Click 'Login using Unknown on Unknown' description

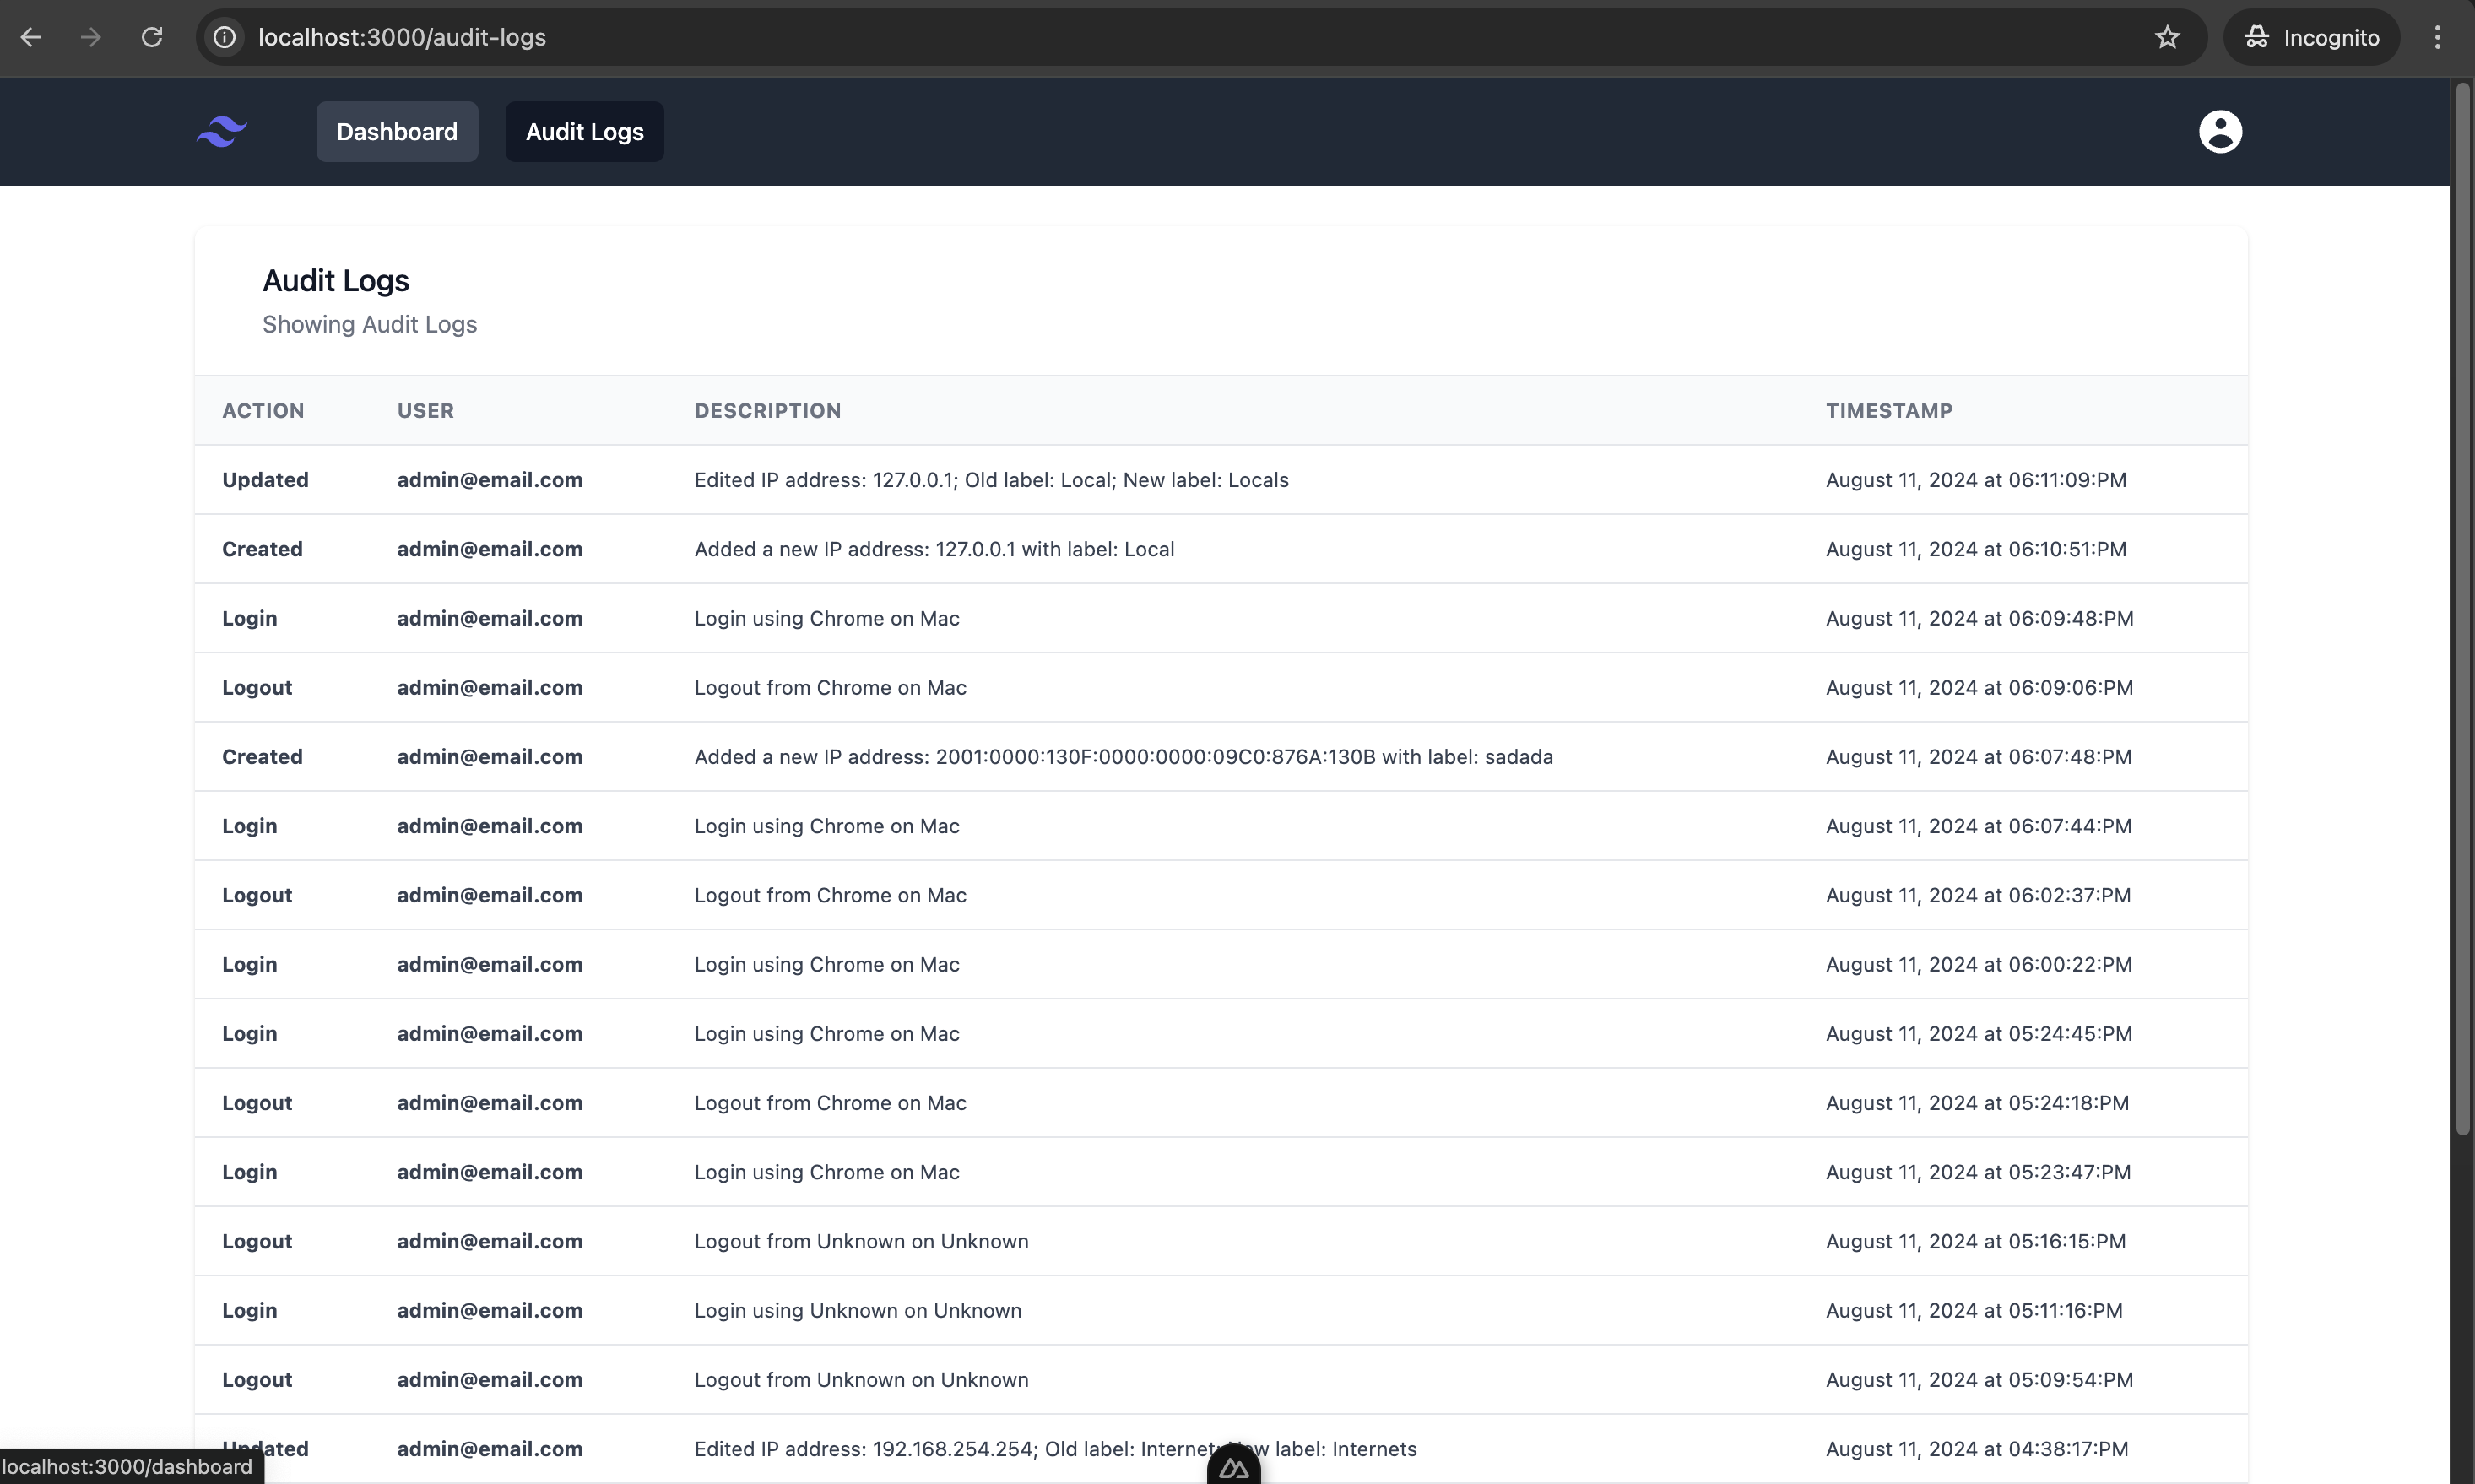(x=858, y=1310)
